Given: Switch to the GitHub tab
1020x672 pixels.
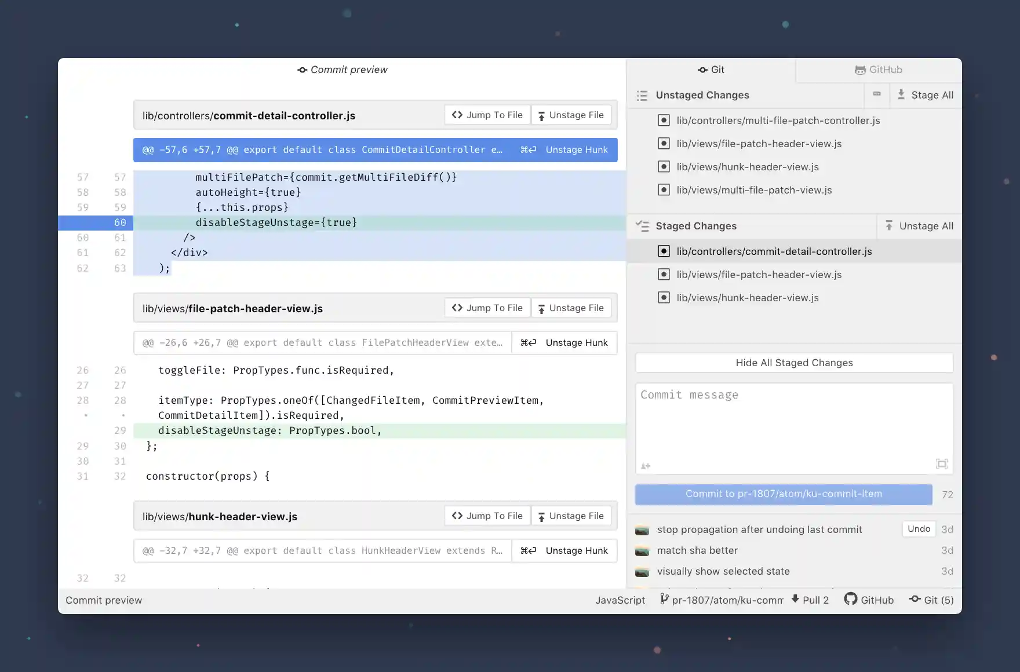Looking at the screenshot, I should (x=879, y=70).
